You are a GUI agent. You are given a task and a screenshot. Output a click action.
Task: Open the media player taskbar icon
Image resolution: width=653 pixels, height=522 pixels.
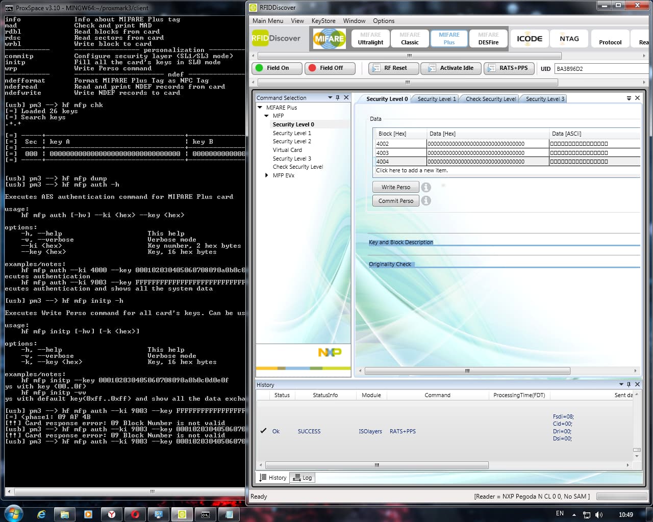(x=88, y=514)
